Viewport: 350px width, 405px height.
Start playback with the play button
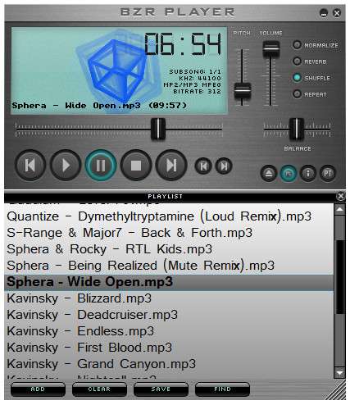[x=66, y=166]
